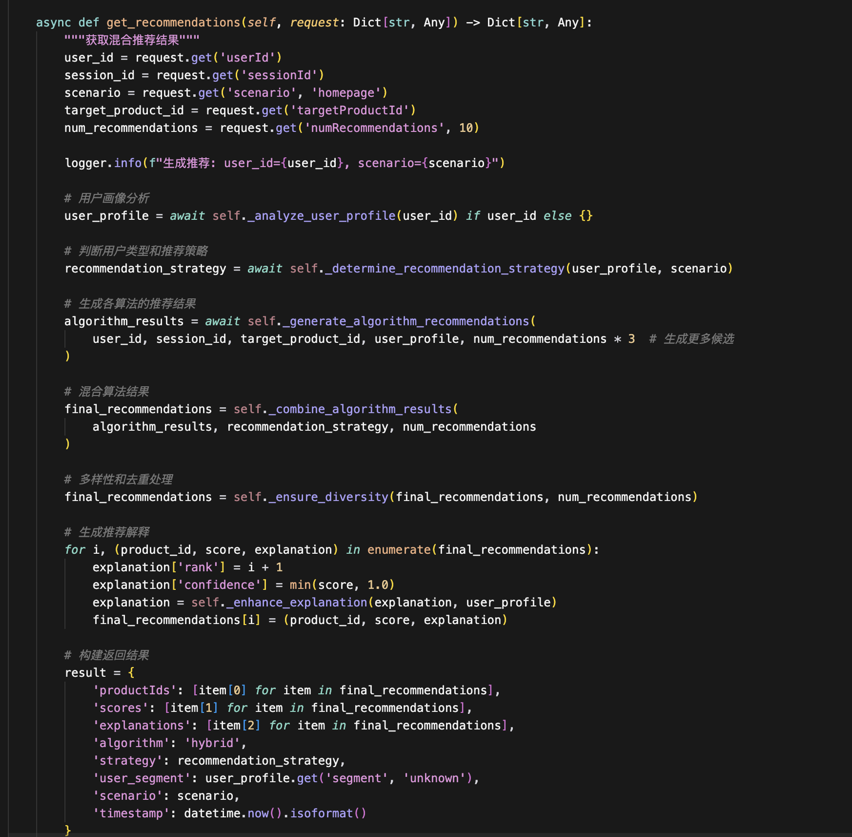
Task: Click the docstring "获取混合推荐结果"
Action: click(x=132, y=40)
